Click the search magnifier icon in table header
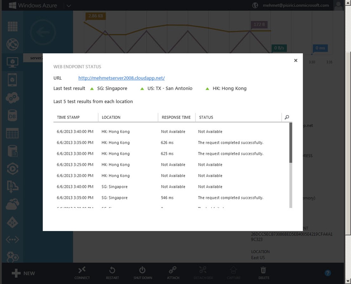This screenshot has width=351, height=284. pos(287,117)
